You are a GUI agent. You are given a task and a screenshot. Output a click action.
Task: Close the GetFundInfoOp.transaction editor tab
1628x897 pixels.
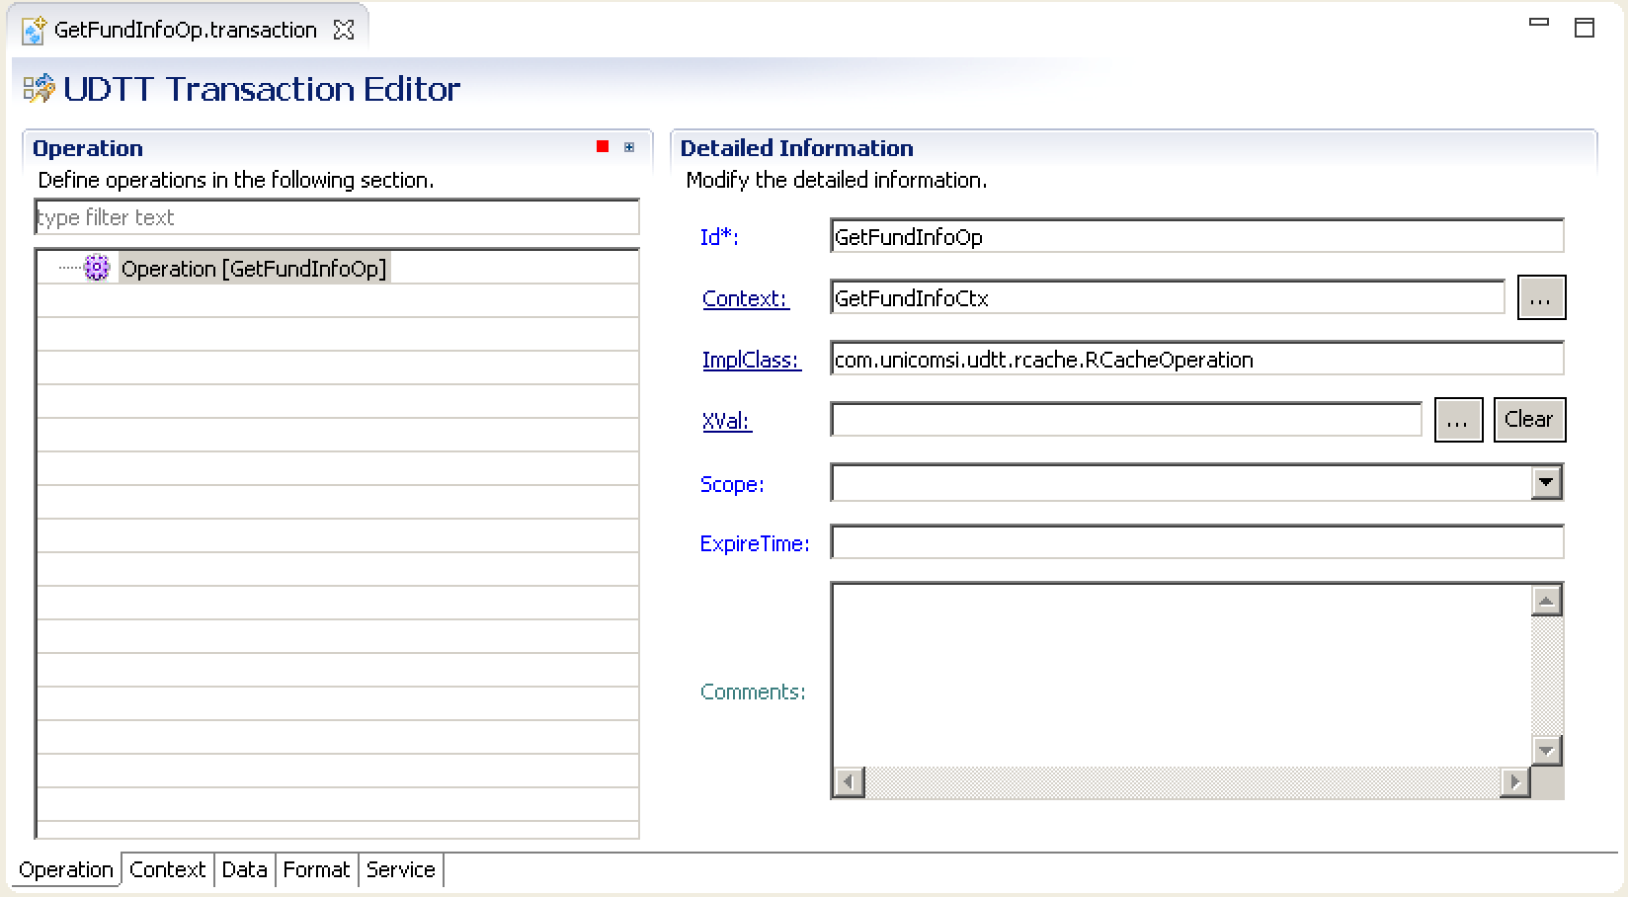click(344, 31)
